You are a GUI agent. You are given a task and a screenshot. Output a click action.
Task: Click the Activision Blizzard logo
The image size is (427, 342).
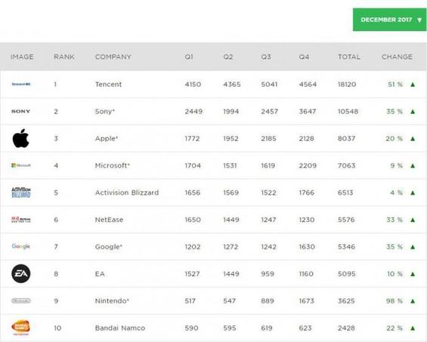click(x=21, y=193)
